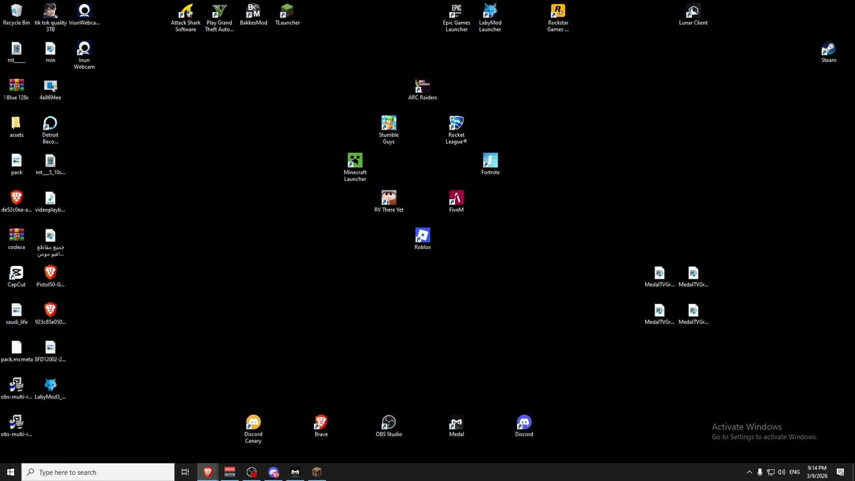Open the notification Action Center

(x=840, y=472)
